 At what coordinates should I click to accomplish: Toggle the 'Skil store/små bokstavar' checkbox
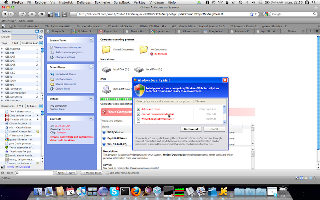pyautogui.click(x=107, y=173)
